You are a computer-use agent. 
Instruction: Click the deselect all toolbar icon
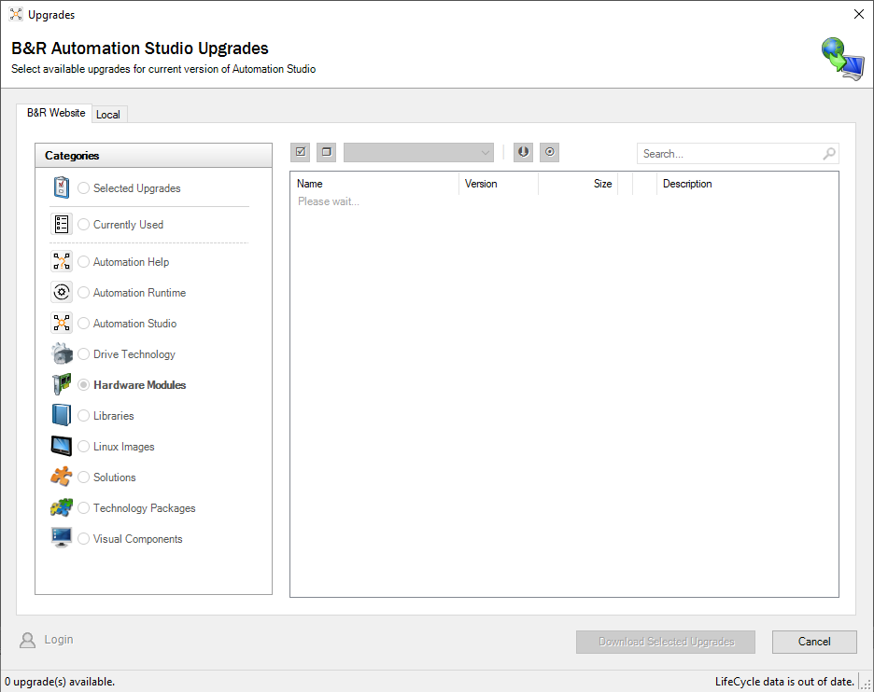[x=327, y=152]
